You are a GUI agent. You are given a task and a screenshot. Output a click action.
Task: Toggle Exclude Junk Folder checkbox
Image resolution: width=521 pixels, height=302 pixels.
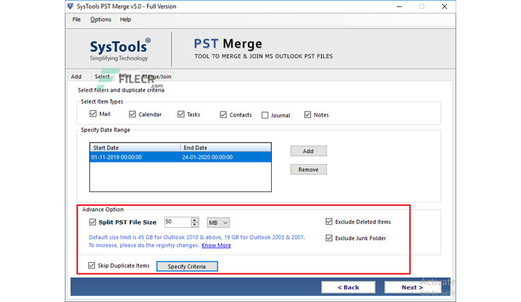tap(329, 238)
